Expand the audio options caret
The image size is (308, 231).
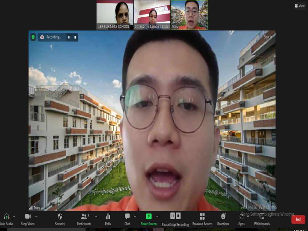(14, 217)
